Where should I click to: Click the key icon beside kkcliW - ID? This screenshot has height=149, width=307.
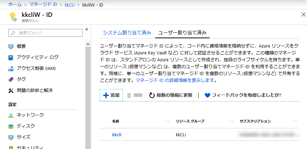pyautogui.click(x=13, y=17)
